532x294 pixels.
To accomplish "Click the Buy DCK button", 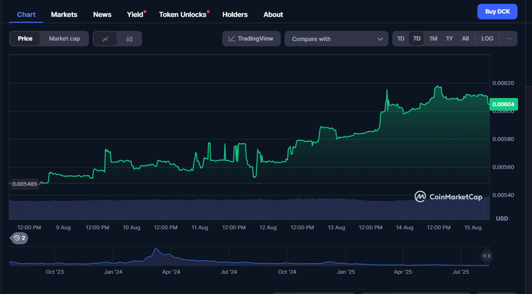I will pyautogui.click(x=497, y=12).
